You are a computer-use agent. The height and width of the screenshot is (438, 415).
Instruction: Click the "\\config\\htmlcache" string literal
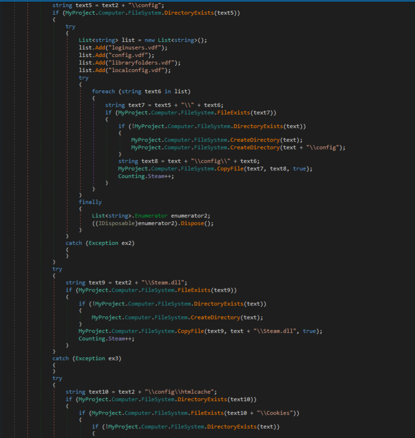point(179,392)
